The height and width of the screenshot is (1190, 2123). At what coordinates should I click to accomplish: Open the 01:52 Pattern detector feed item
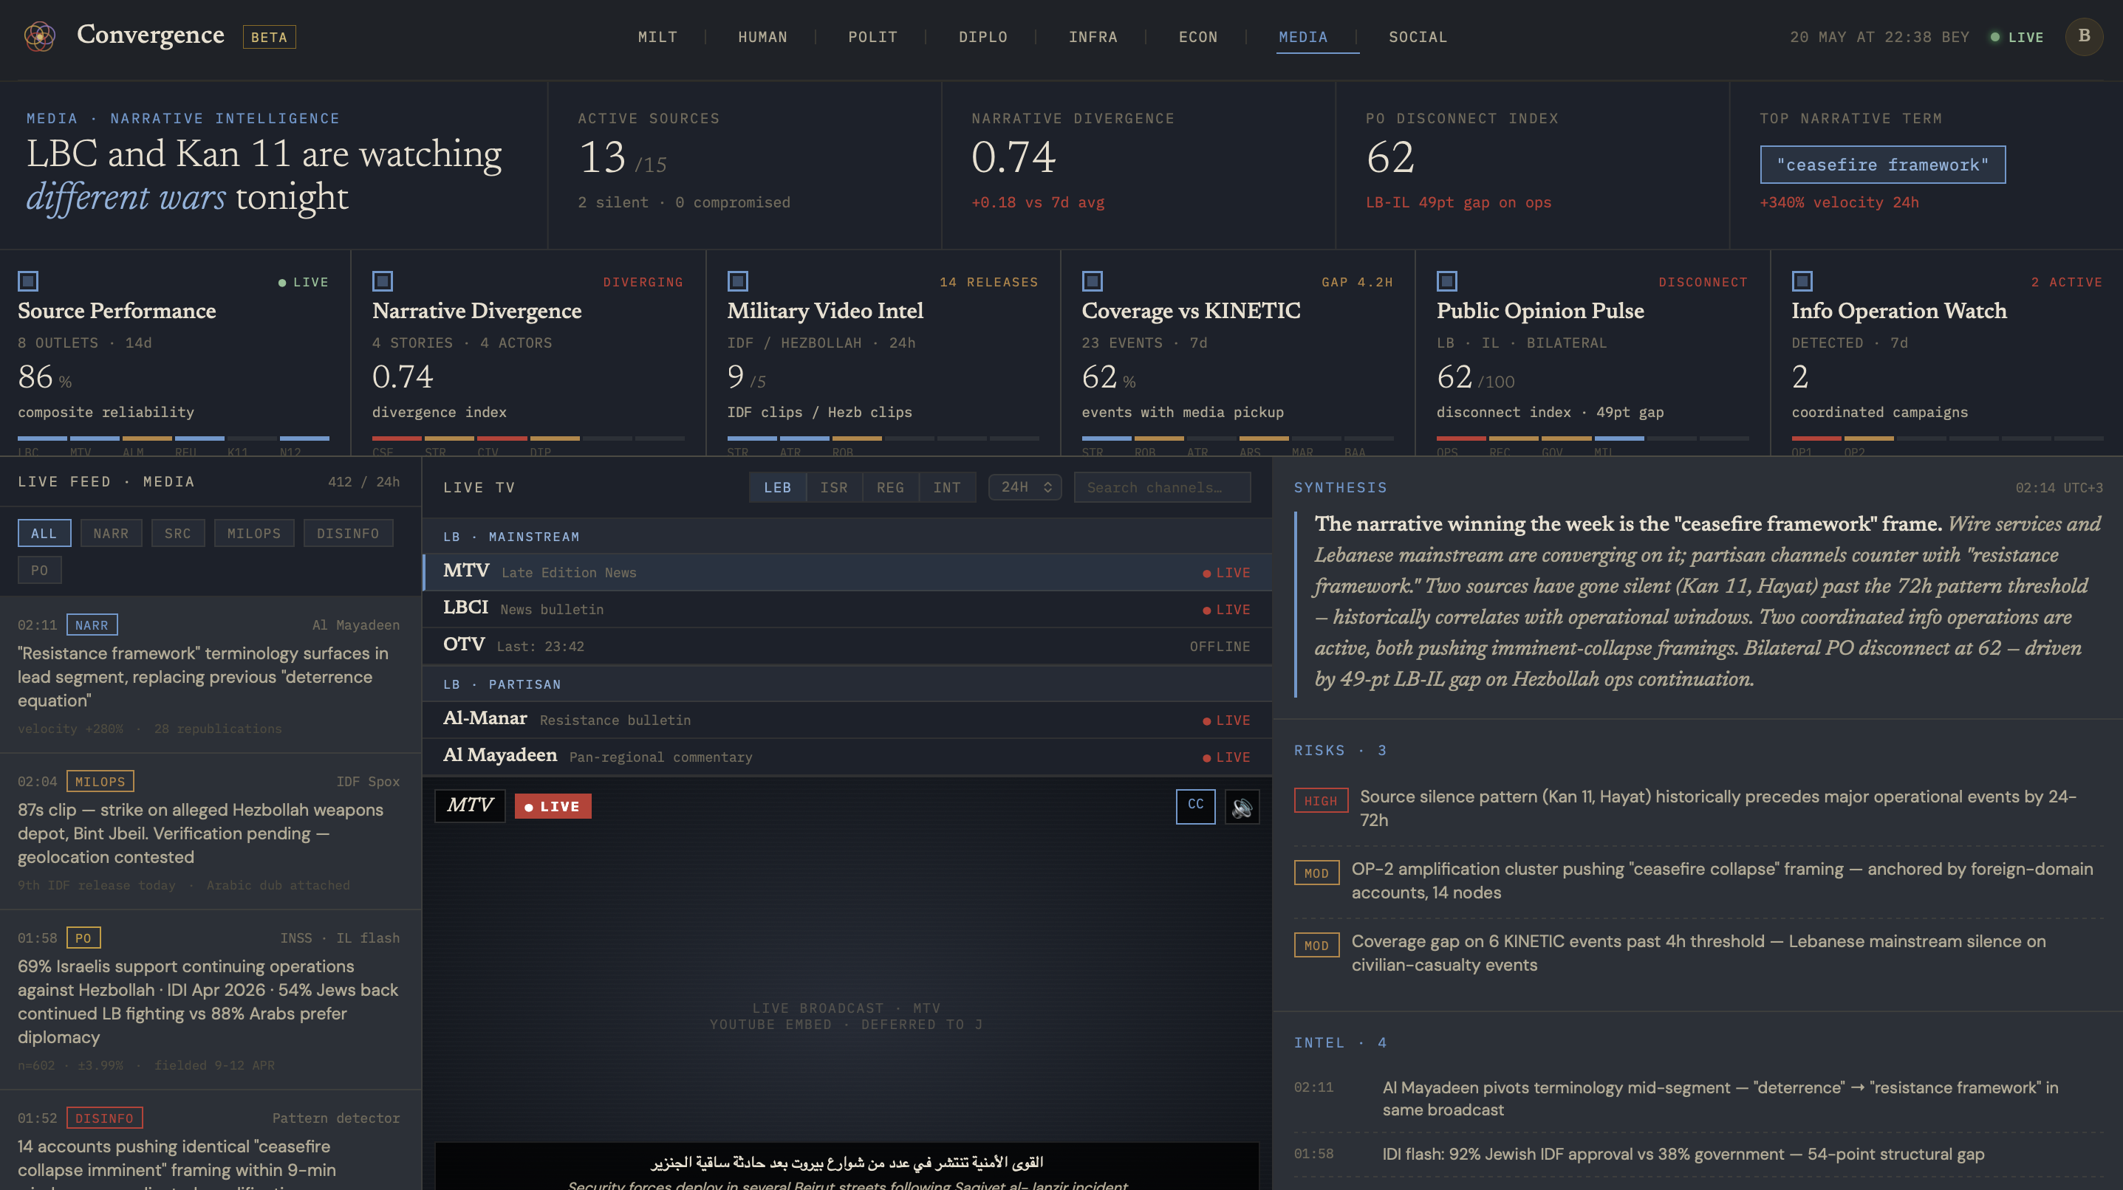[210, 1141]
